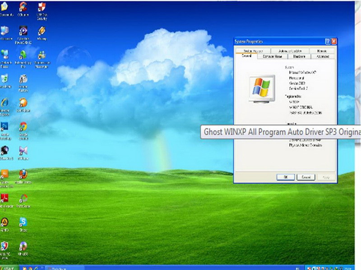Launch Adobe Illustrator from the desktop
The width and height of the screenshot is (361, 270).
[x=5, y=175]
